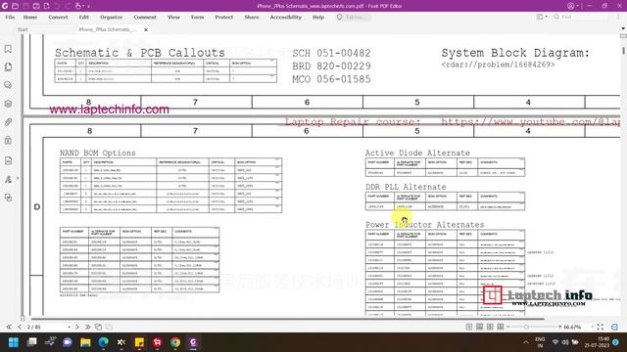Go to first page using double-left arrow
This screenshot has width=627, height=352.
[x=9, y=327]
